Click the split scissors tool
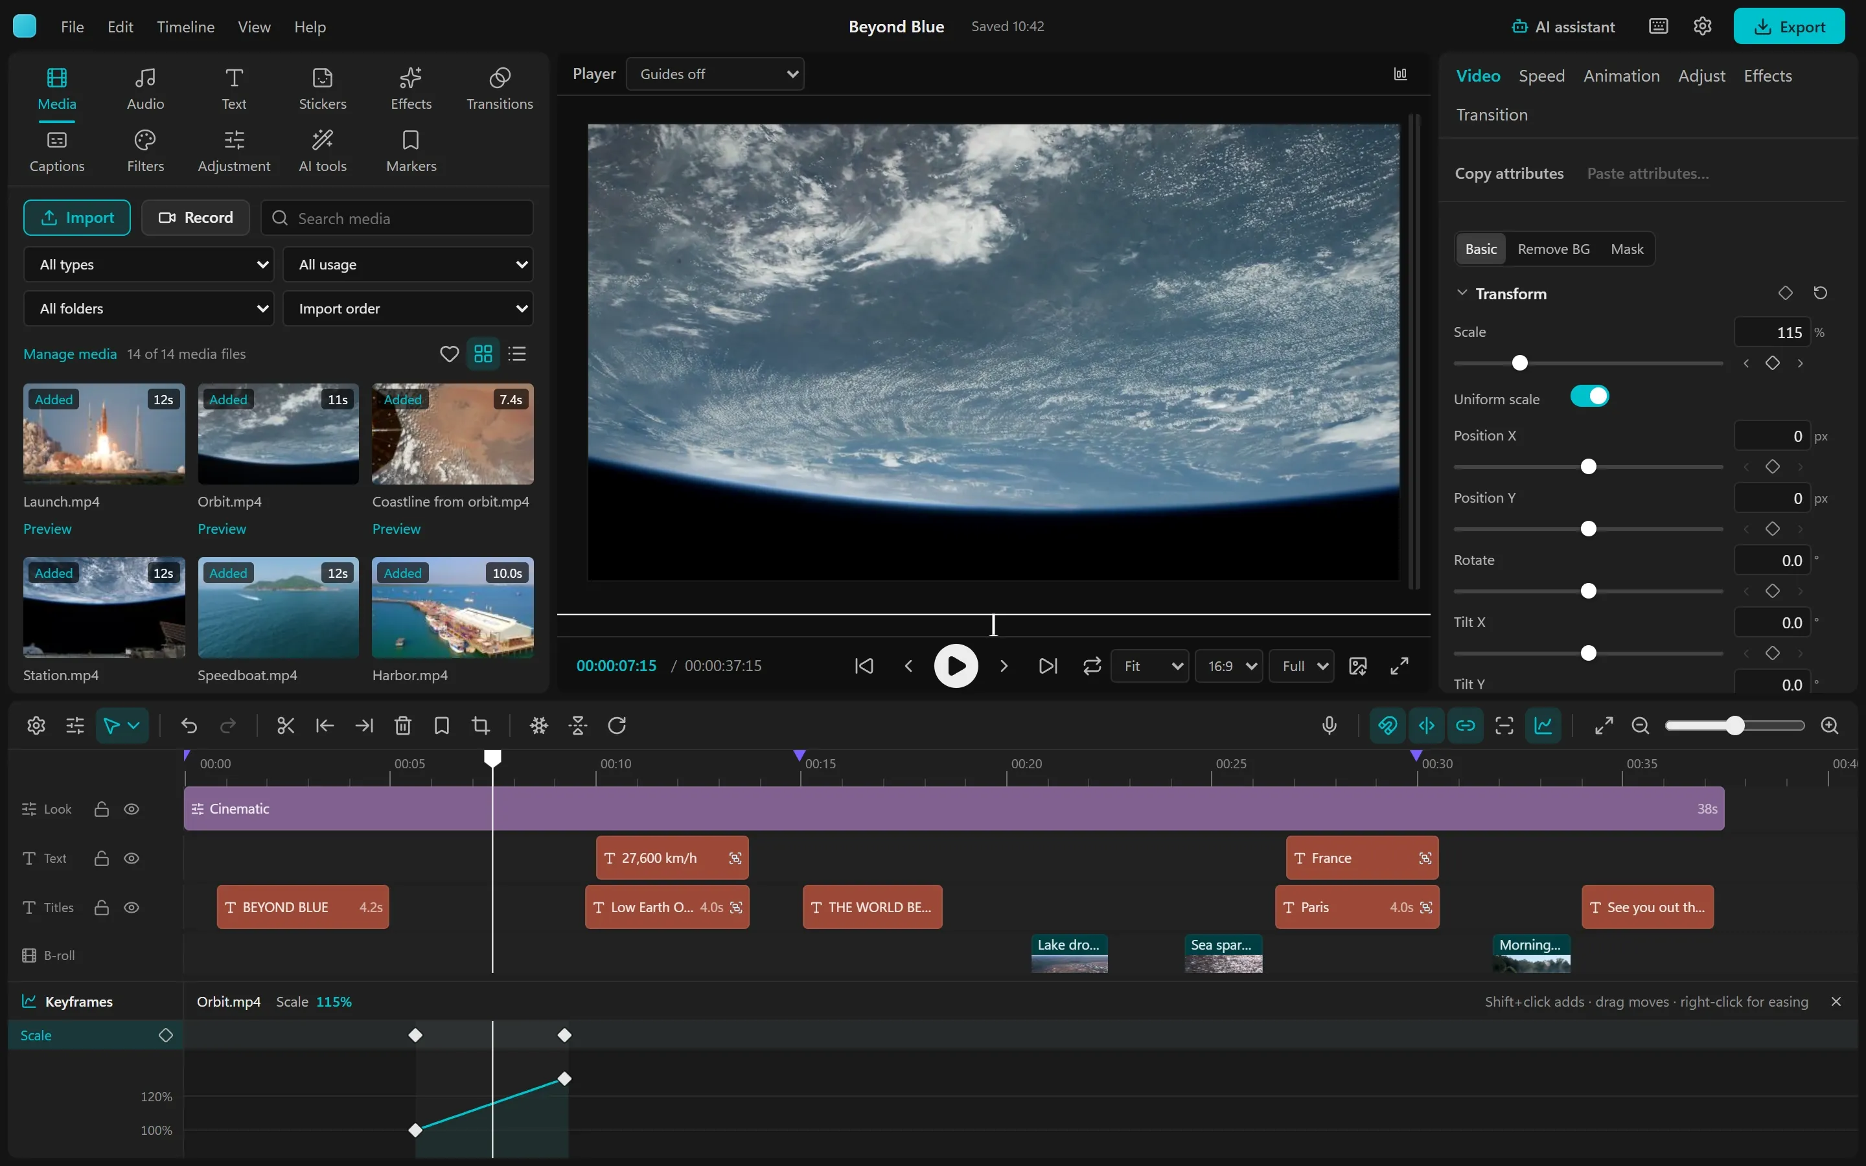The image size is (1866, 1166). coord(285,726)
